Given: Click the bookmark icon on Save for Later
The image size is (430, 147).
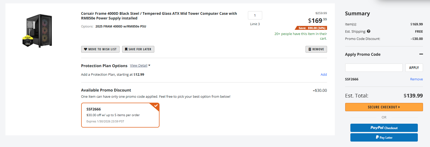Looking at the screenshot, I should pos(126,49).
